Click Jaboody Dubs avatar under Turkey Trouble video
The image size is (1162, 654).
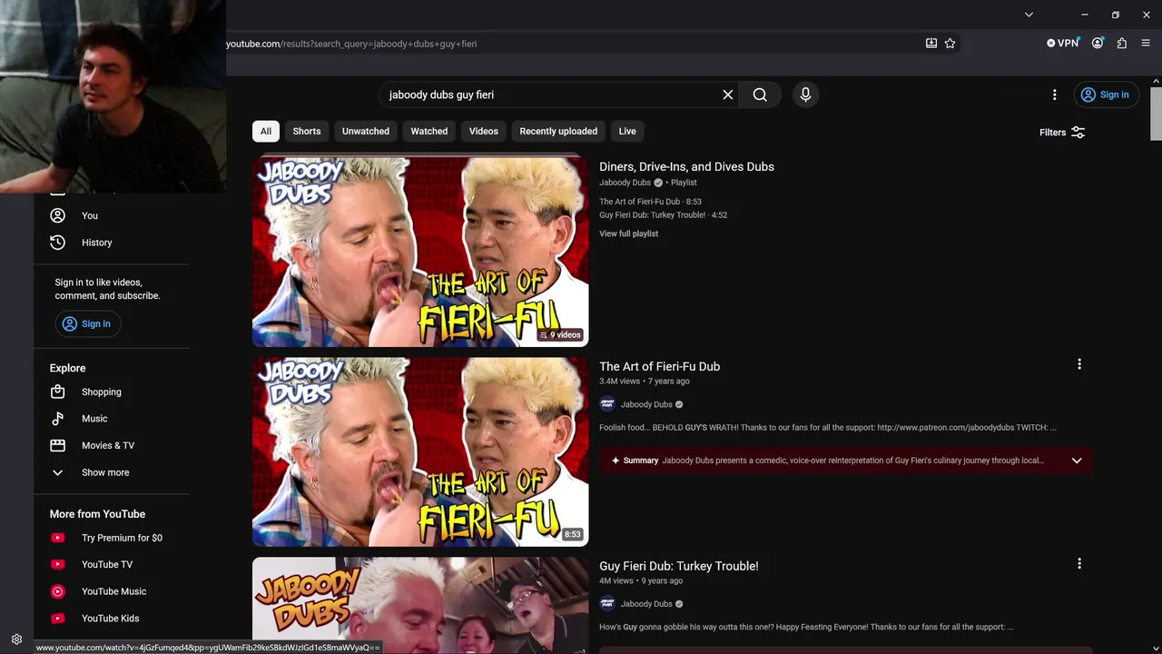607,604
